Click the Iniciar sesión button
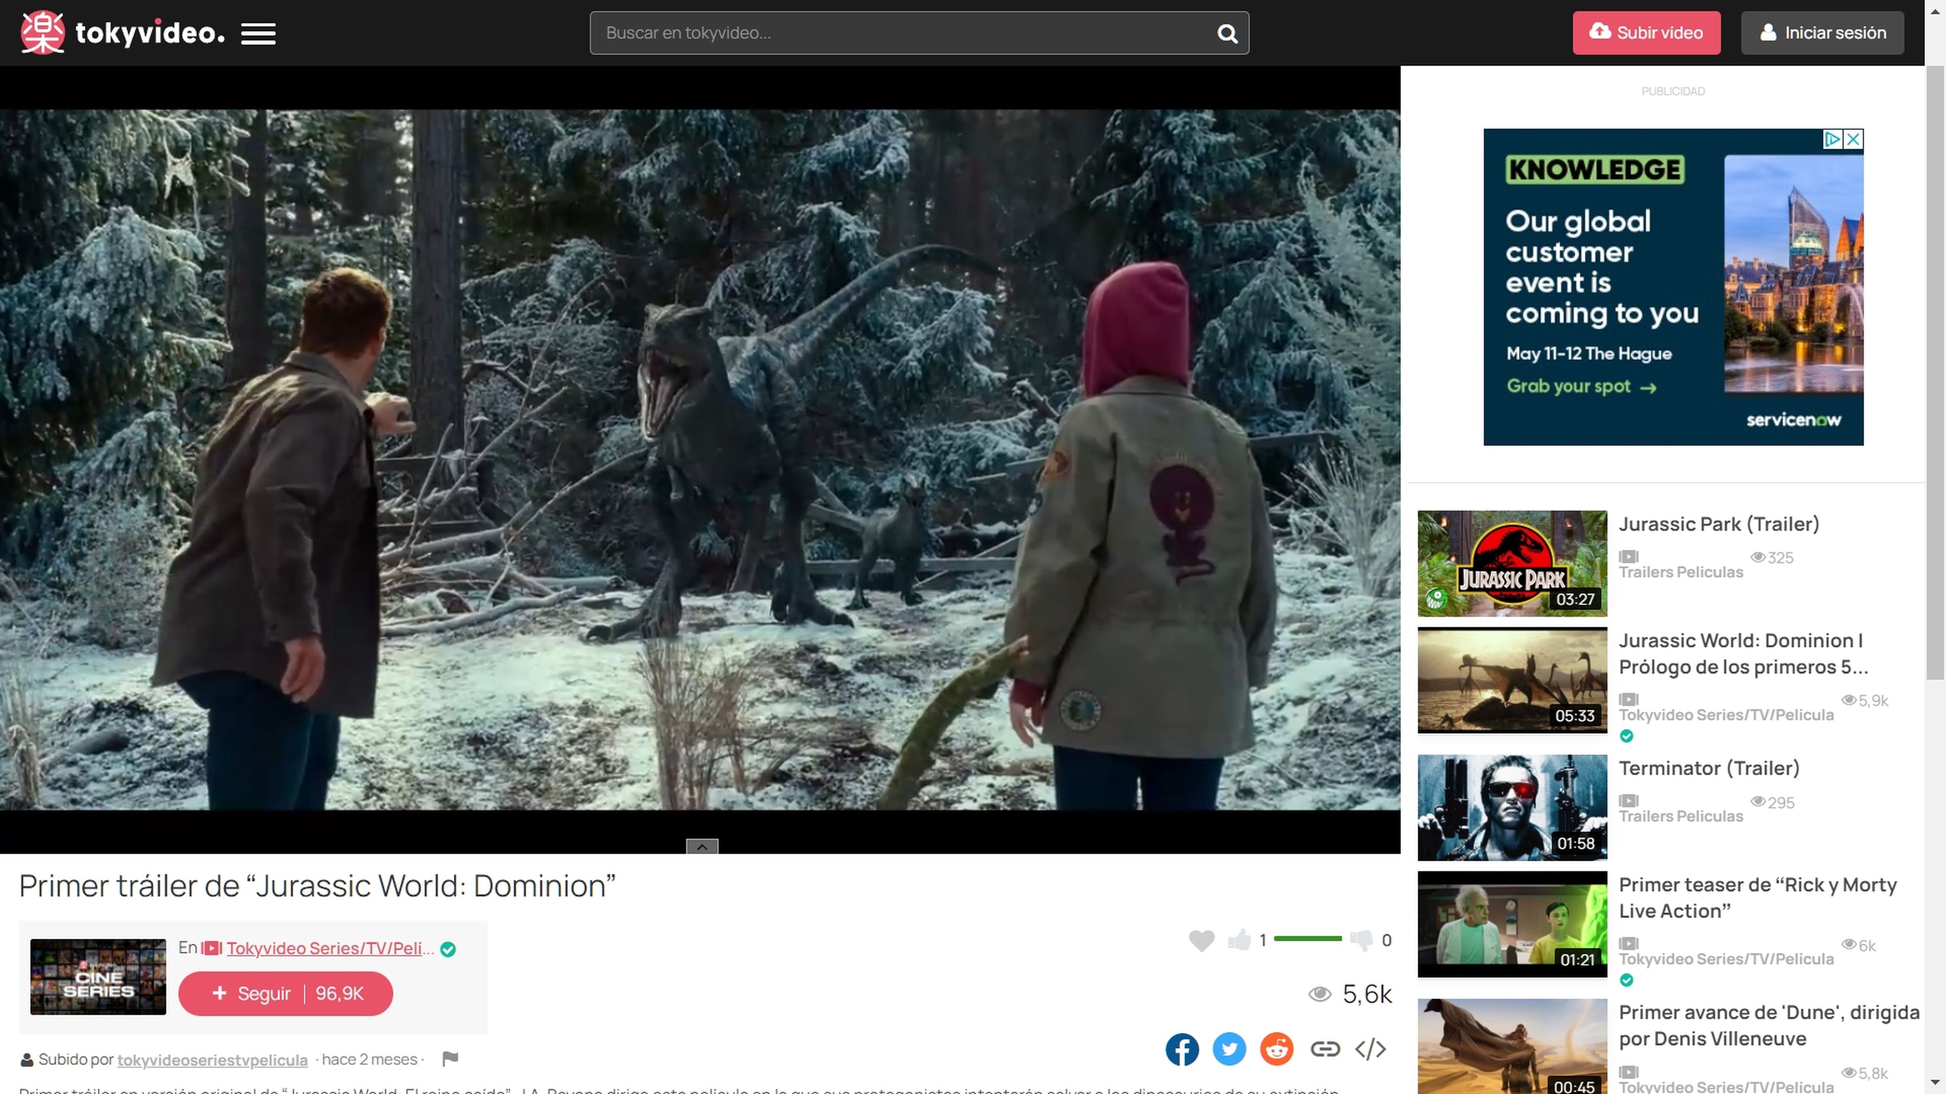 pyautogui.click(x=1822, y=32)
